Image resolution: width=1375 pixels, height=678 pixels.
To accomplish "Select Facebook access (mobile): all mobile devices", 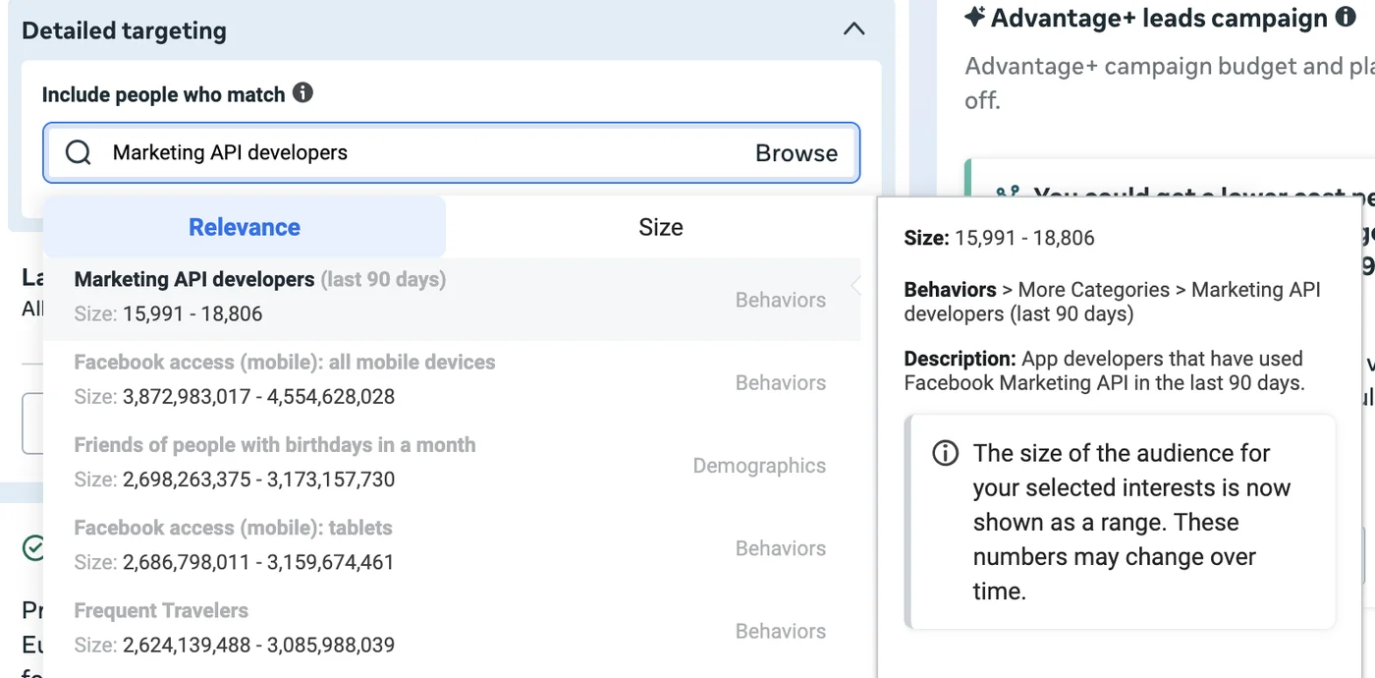I will click(453, 381).
